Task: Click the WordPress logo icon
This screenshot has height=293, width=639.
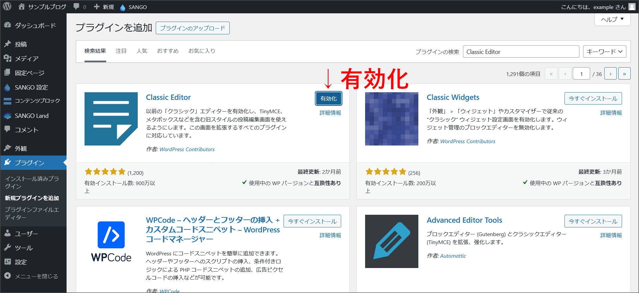Action: pos(7,7)
